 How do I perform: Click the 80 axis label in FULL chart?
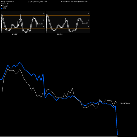coord(89,13)
